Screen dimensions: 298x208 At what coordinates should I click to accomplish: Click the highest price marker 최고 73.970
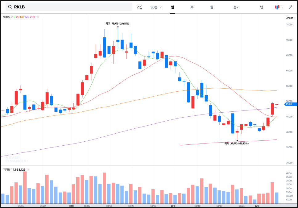(117, 23)
